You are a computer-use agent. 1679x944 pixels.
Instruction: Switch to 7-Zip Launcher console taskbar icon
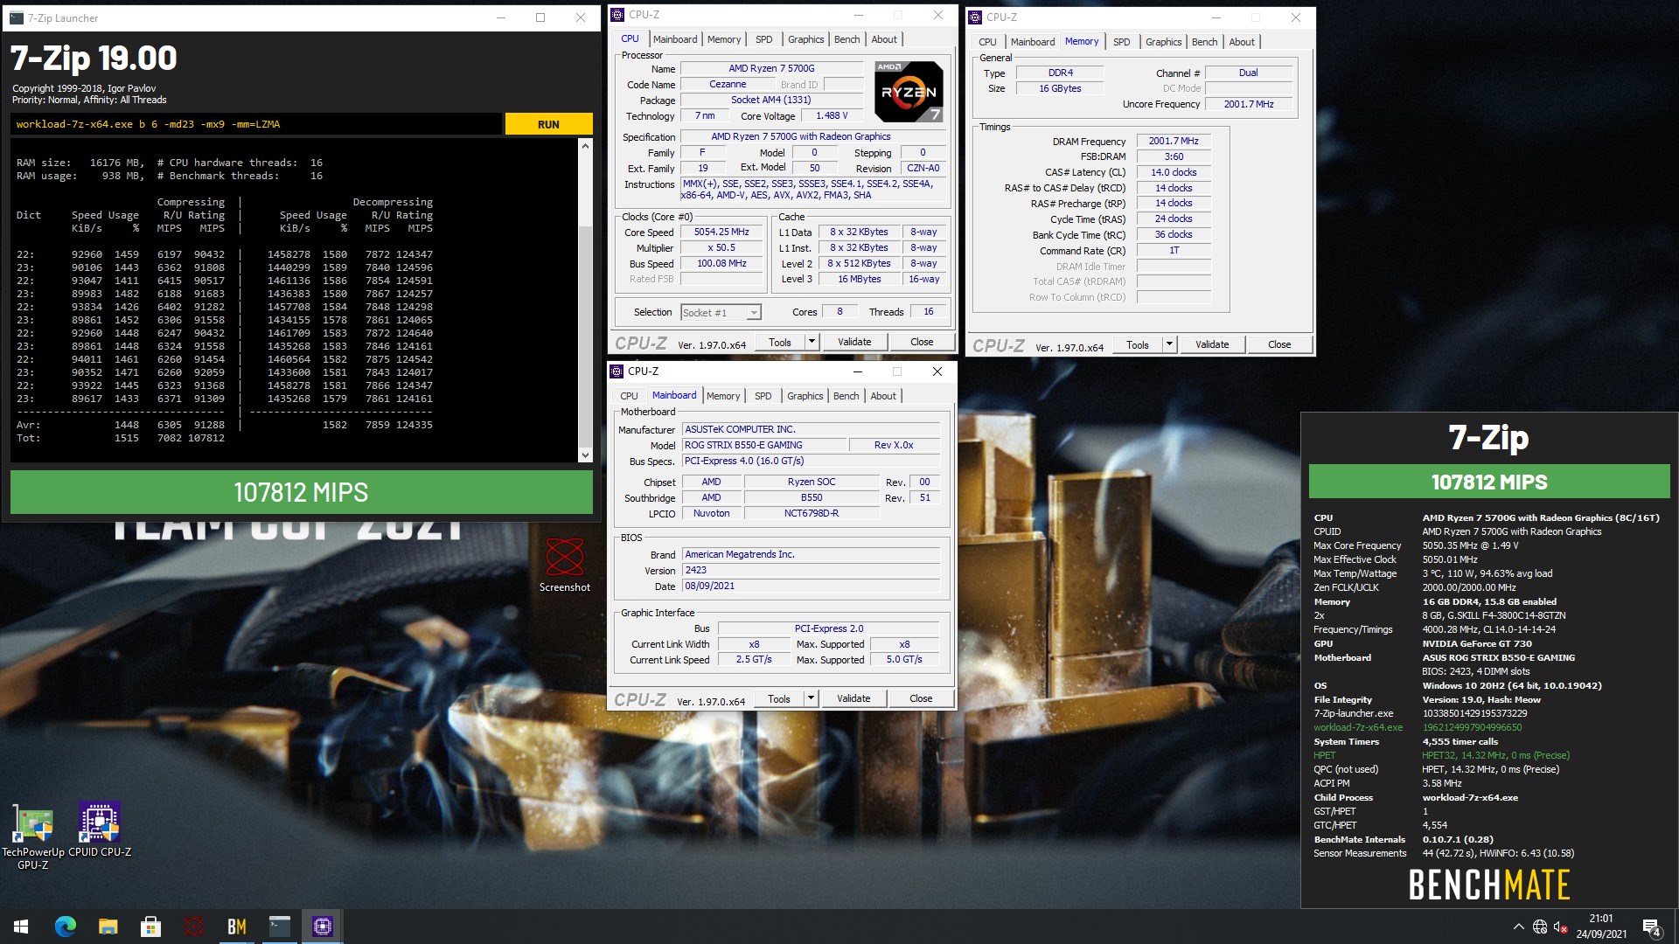click(280, 927)
